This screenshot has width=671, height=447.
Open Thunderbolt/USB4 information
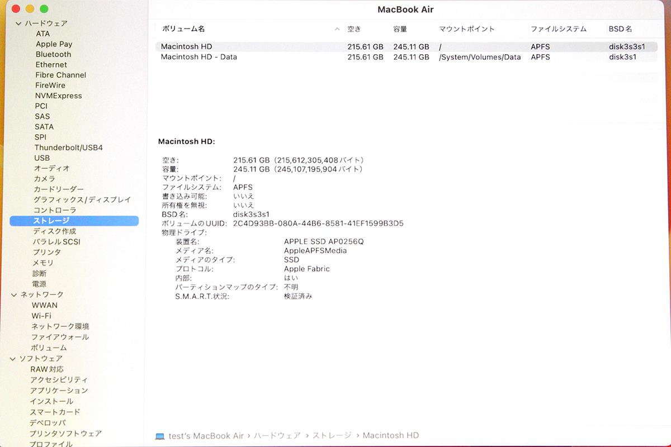(69, 148)
